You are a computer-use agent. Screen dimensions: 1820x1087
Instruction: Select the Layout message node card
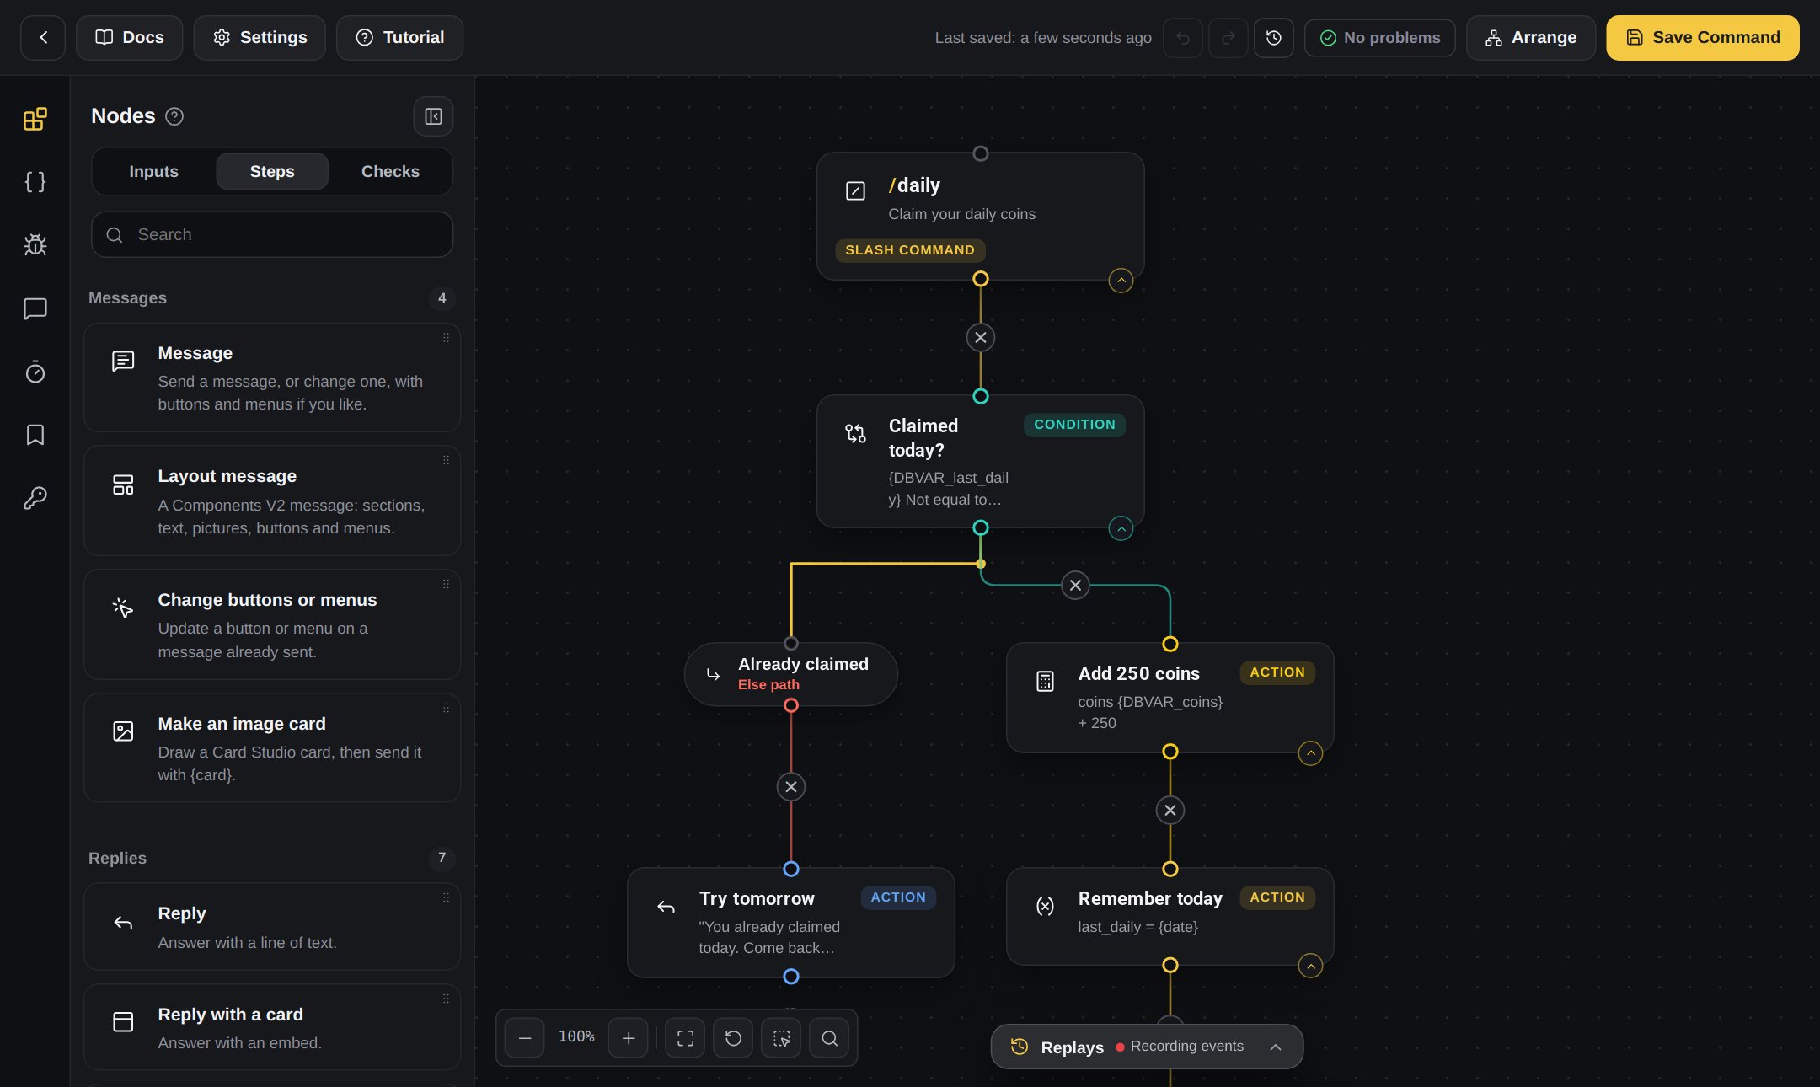click(x=272, y=501)
